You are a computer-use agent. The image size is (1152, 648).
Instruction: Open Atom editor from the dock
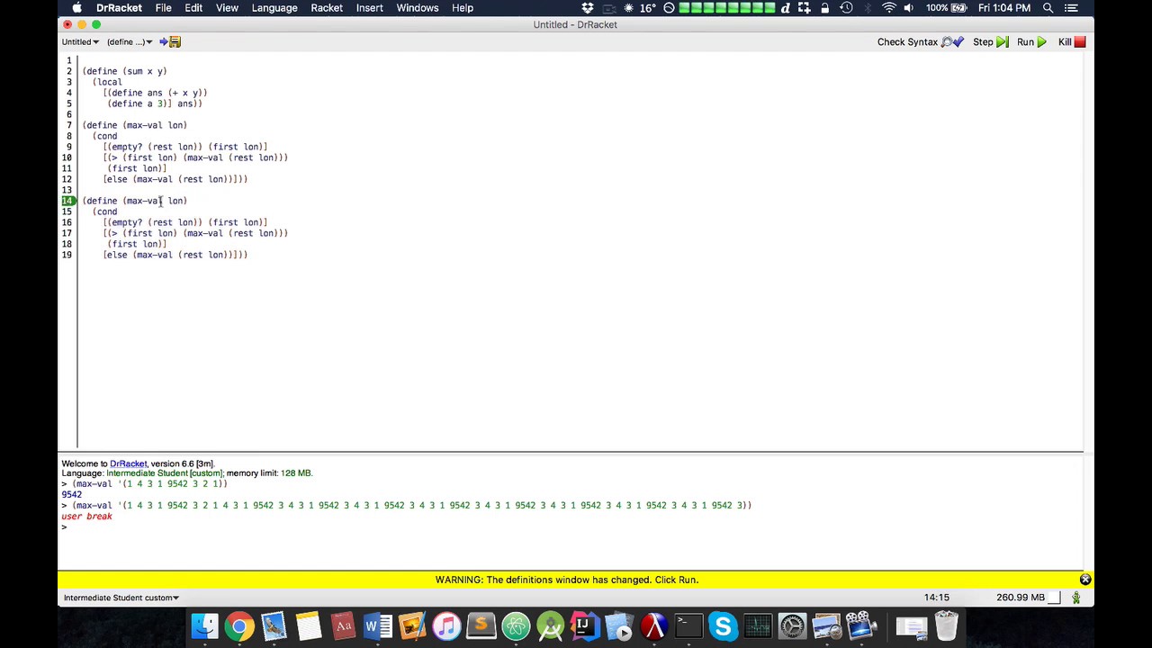click(516, 625)
